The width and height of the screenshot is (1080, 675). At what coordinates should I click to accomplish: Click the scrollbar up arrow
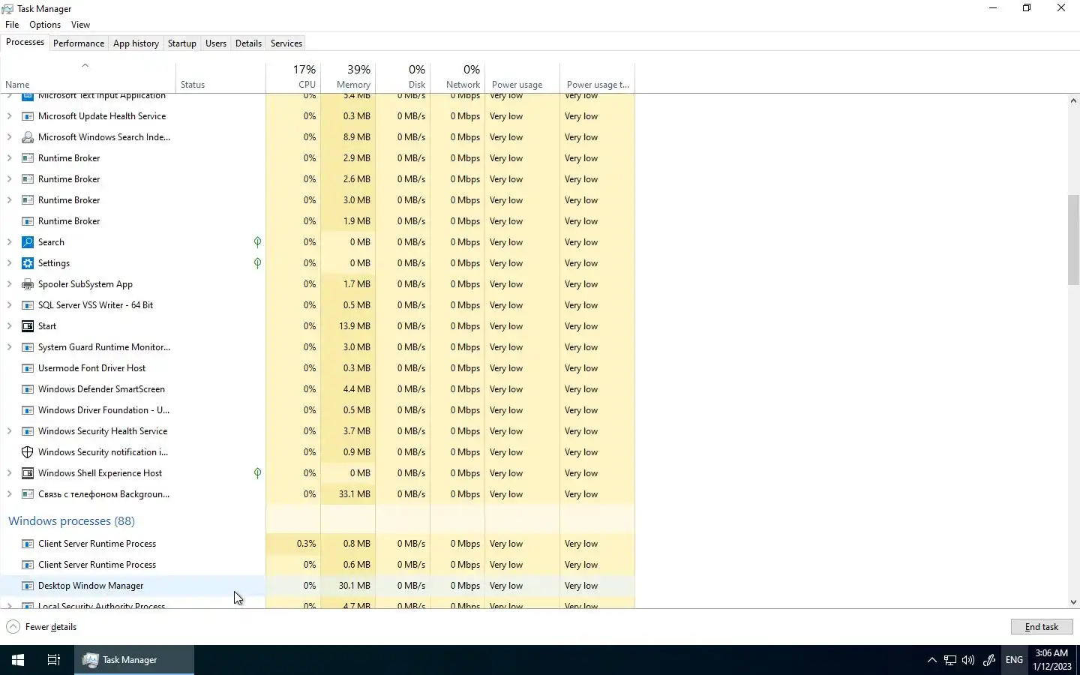click(1074, 100)
